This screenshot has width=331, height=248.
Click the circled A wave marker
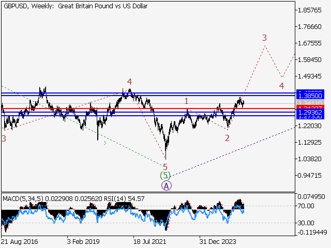coord(167,185)
